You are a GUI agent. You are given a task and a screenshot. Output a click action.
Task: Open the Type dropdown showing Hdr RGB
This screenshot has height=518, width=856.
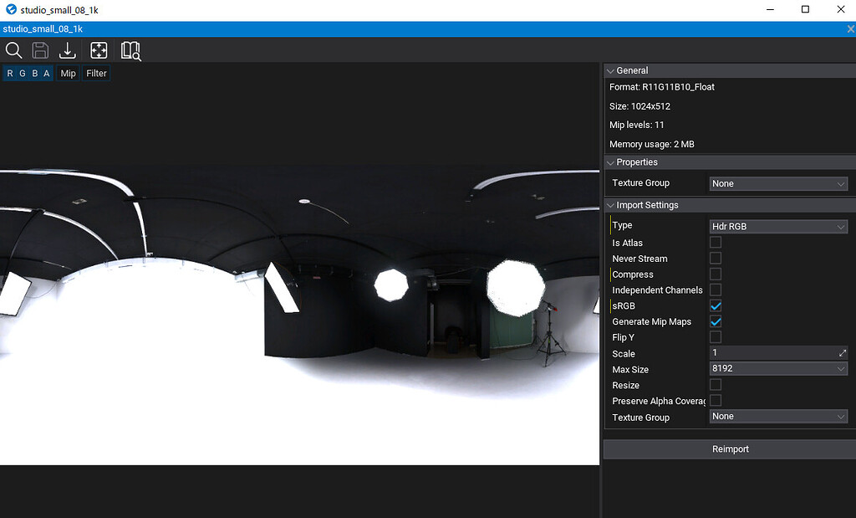[777, 225]
